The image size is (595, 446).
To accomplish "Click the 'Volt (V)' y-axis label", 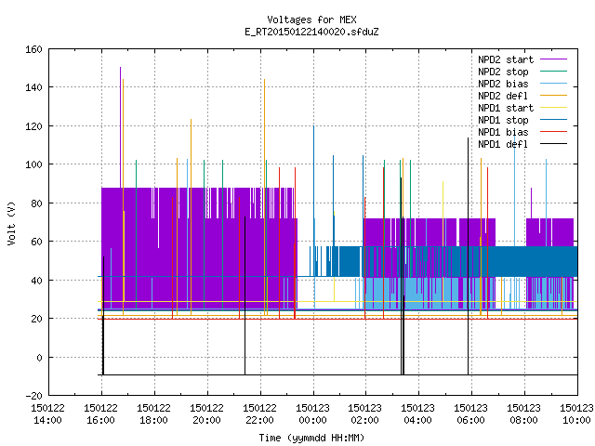I will point(12,224).
